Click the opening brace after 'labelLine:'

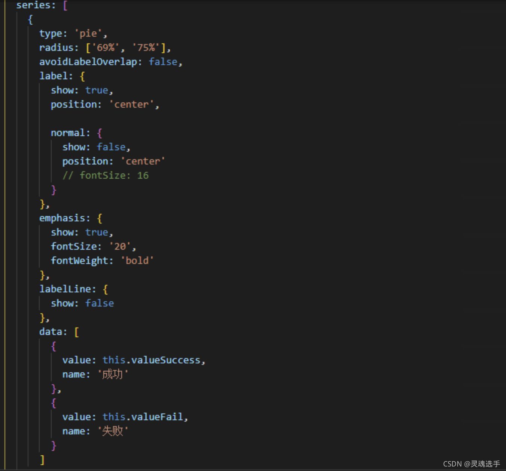point(105,289)
